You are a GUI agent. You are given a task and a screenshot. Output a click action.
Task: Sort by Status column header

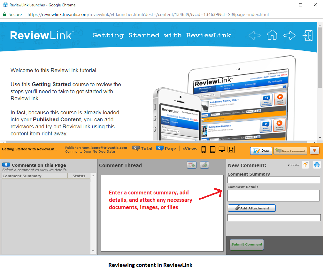point(79,176)
